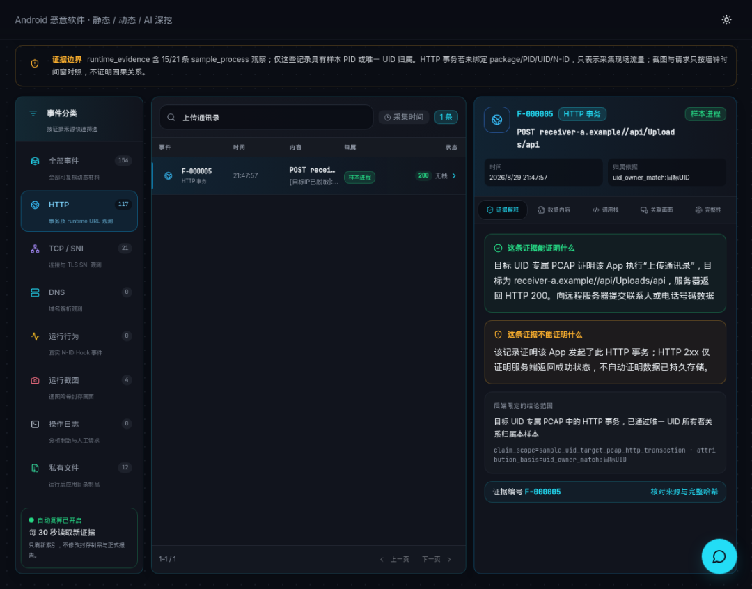Click the 全部事件 stack icon
The image size is (752, 589).
coord(35,161)
